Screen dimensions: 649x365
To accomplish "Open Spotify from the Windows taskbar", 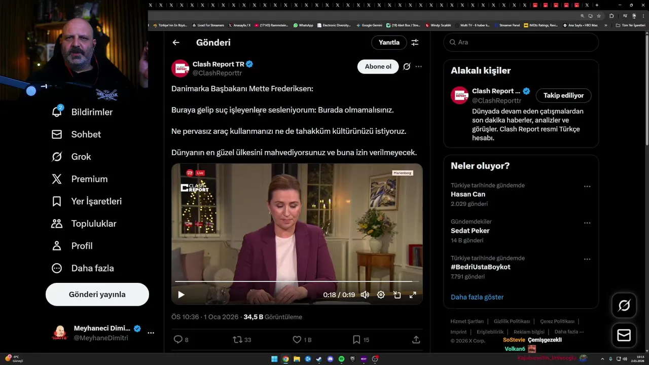I will [x=341, y=359].
